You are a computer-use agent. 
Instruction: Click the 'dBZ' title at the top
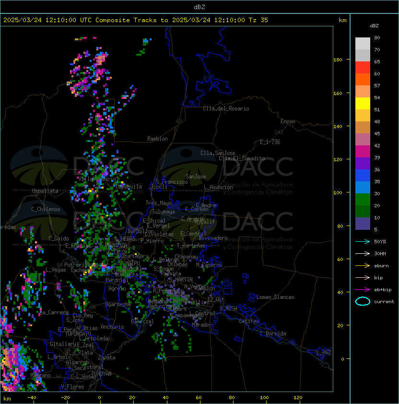tap(199, 7)
